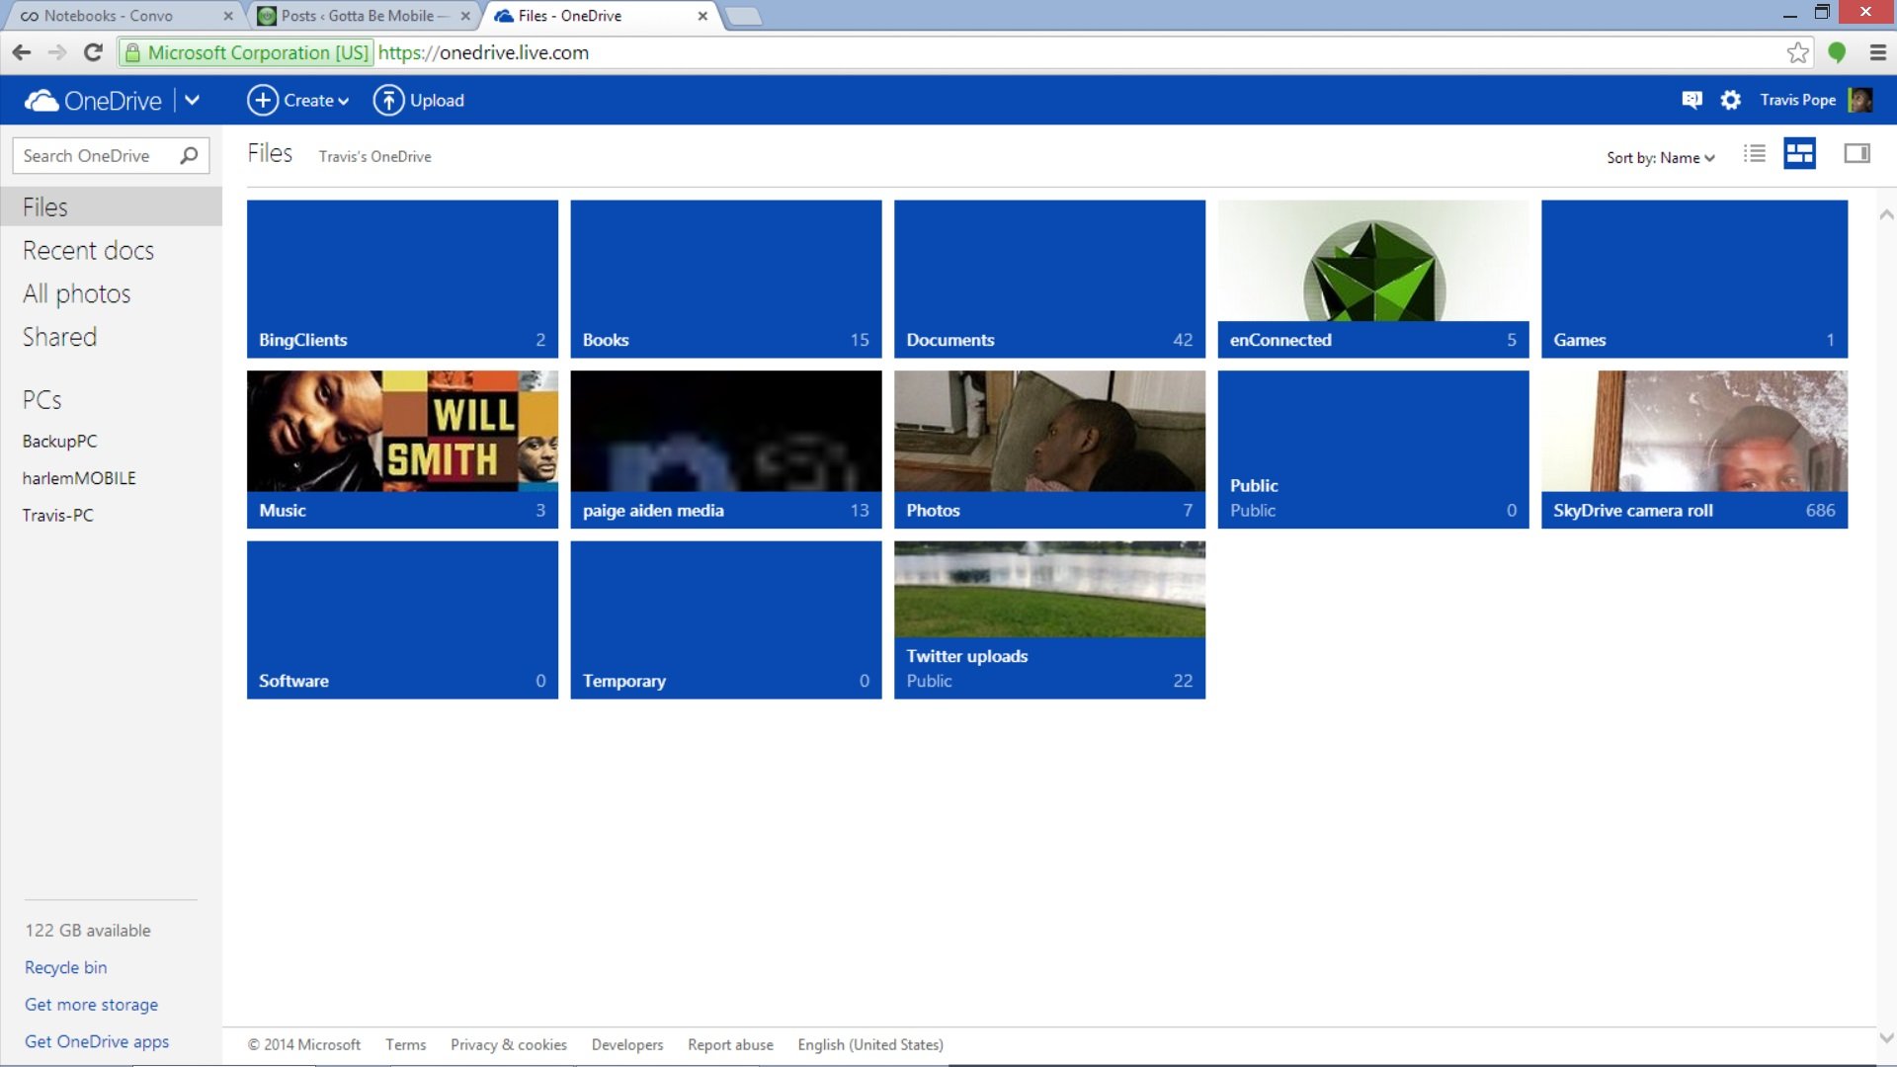Screen dimensions: 1897x1067
Task: Expand the OneDrive services chevron
Action: (x=194, y=100)
